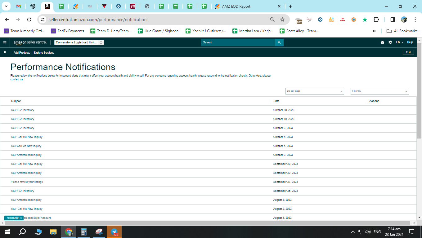Open the Chrome profile avatar

coord(404,20)
